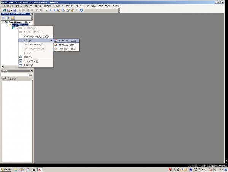Click View Code icon in project panel
The height and width of the screenshot is (172, 228).
click(x=3, y=18)
